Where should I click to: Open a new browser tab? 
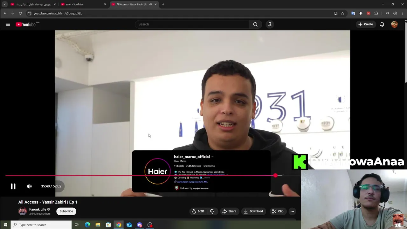point(163,4)
